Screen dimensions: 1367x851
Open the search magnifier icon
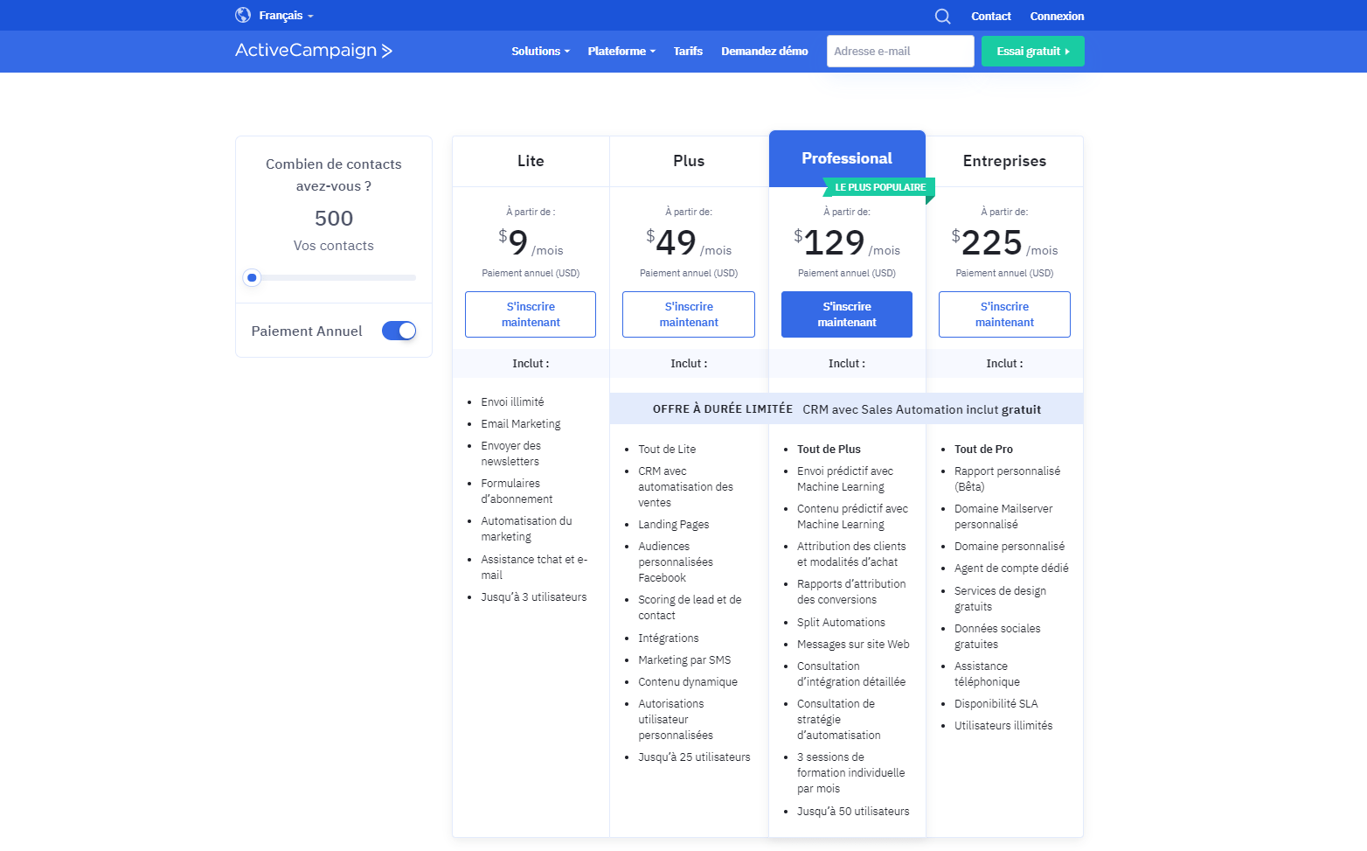coord(942,16)
